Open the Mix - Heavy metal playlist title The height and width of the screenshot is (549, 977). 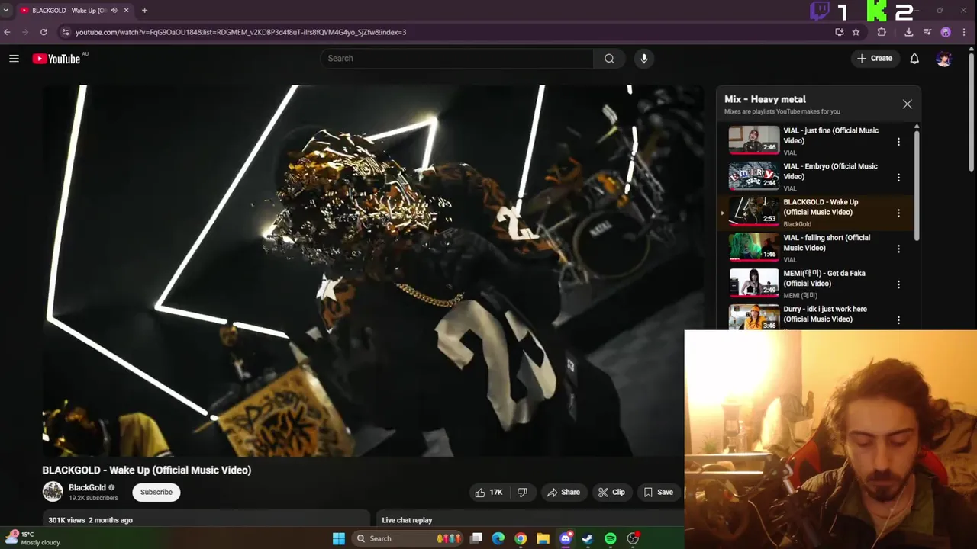(765, 99)
